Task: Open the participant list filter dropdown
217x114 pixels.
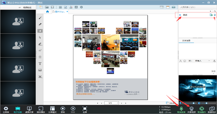Action: tap(210, 11)
